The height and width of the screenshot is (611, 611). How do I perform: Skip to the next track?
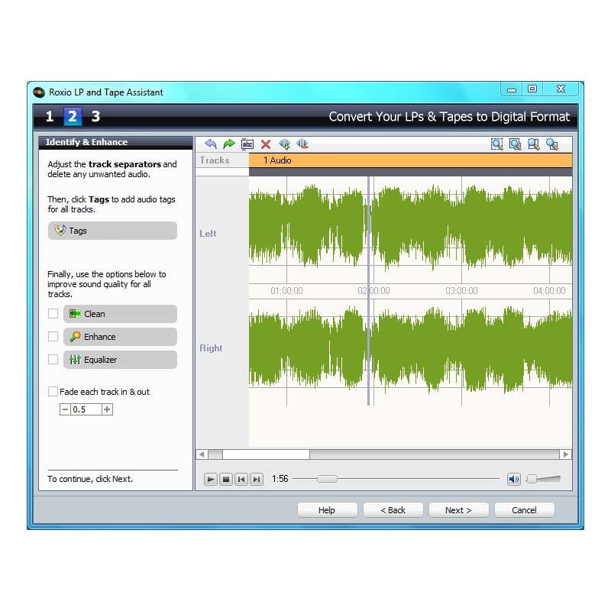pos(257,479)
